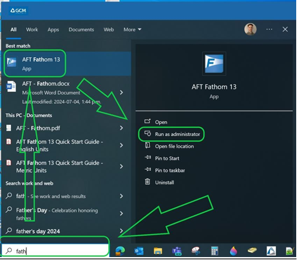Open File Explorer taskbar icon

[158, 251]
